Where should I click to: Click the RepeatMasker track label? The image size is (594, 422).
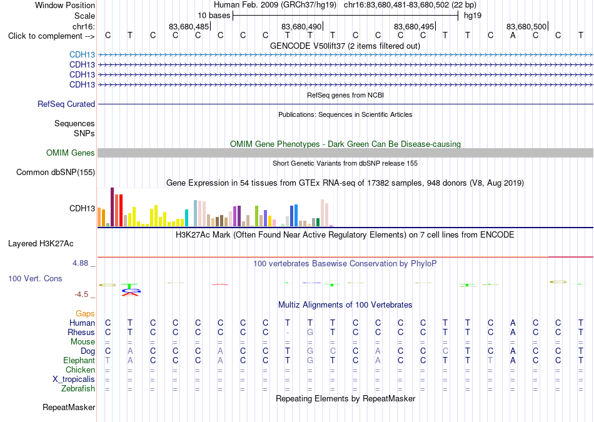coord(69,407)
